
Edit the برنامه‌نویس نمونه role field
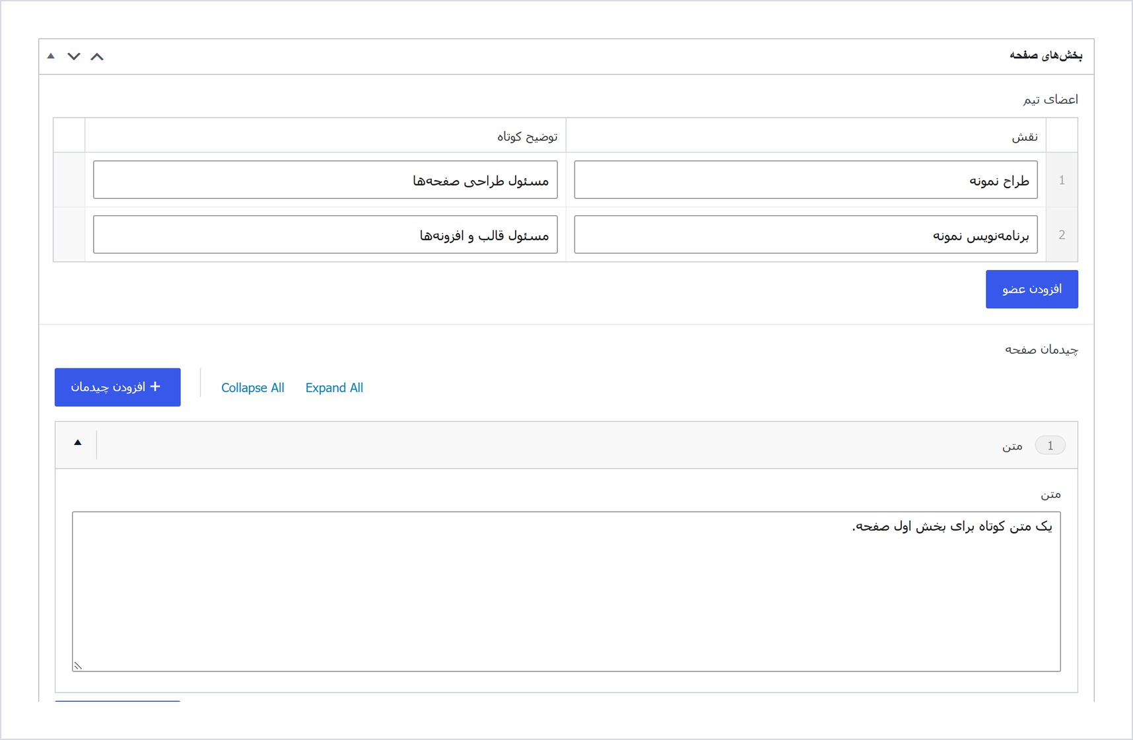(806, 234)
